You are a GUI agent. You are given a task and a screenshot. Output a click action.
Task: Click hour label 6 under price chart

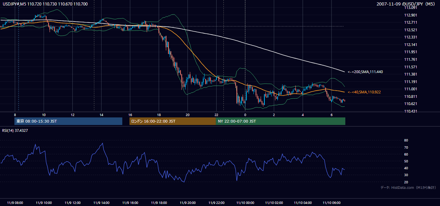point(332,115)
